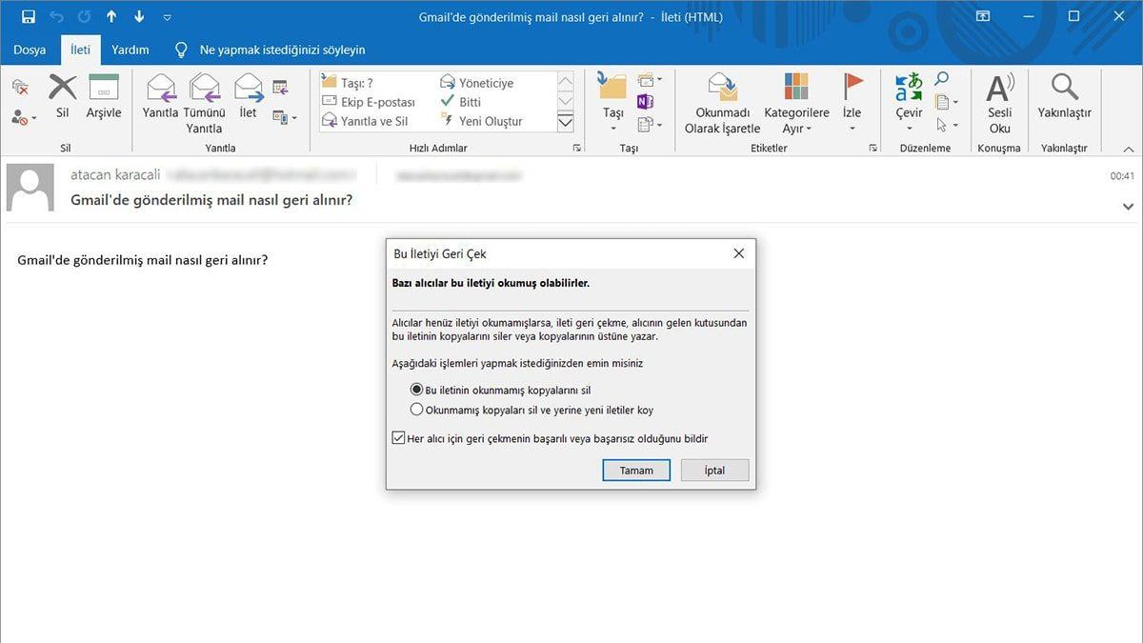Image resolution: width=1143 pixels, height=643 pixels.
Task: Forward the message using the İlet icon
Action: point(248,98)
